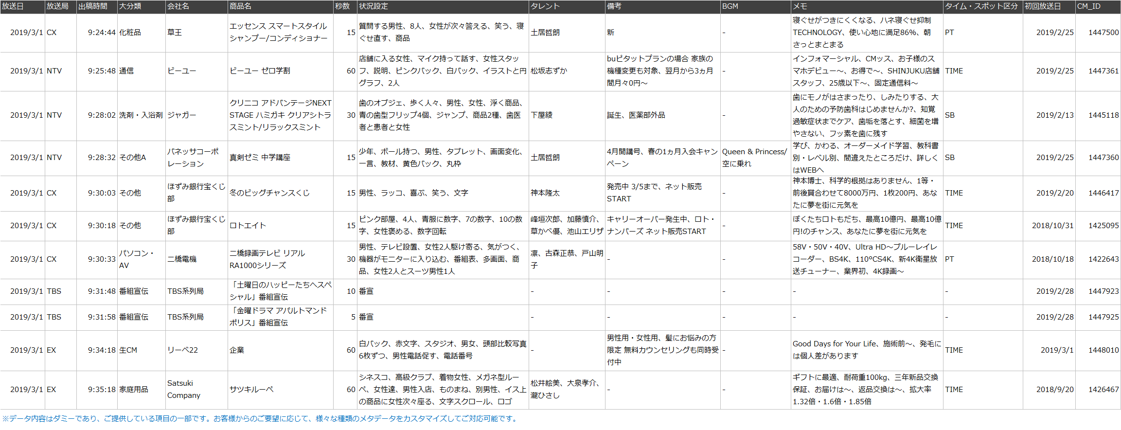
Task: Click the 放送日 column header
Action: coord(13,6)
